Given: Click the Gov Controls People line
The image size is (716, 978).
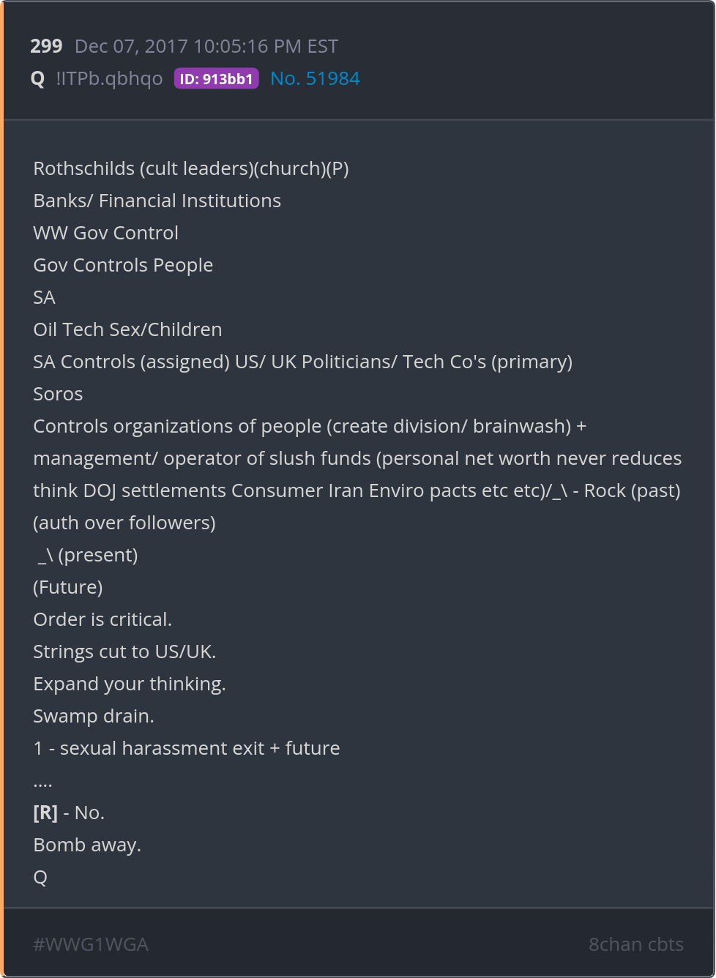Looking at the screenshot, I should [123, 266].
